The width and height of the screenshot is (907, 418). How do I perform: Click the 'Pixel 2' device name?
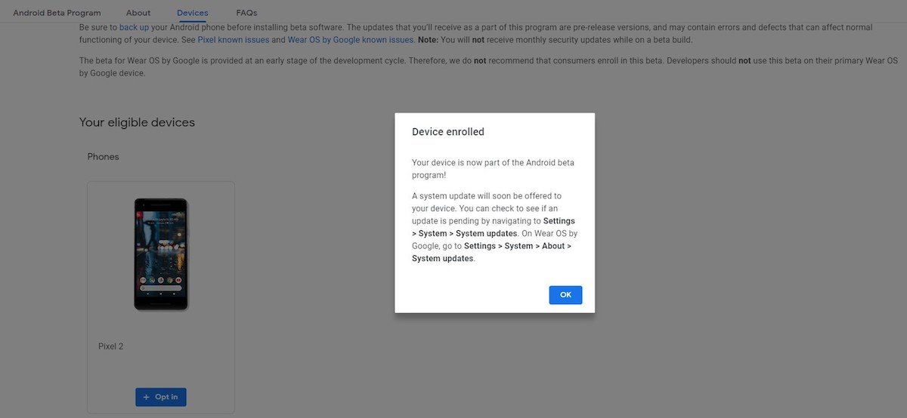[x=110, y=346]
